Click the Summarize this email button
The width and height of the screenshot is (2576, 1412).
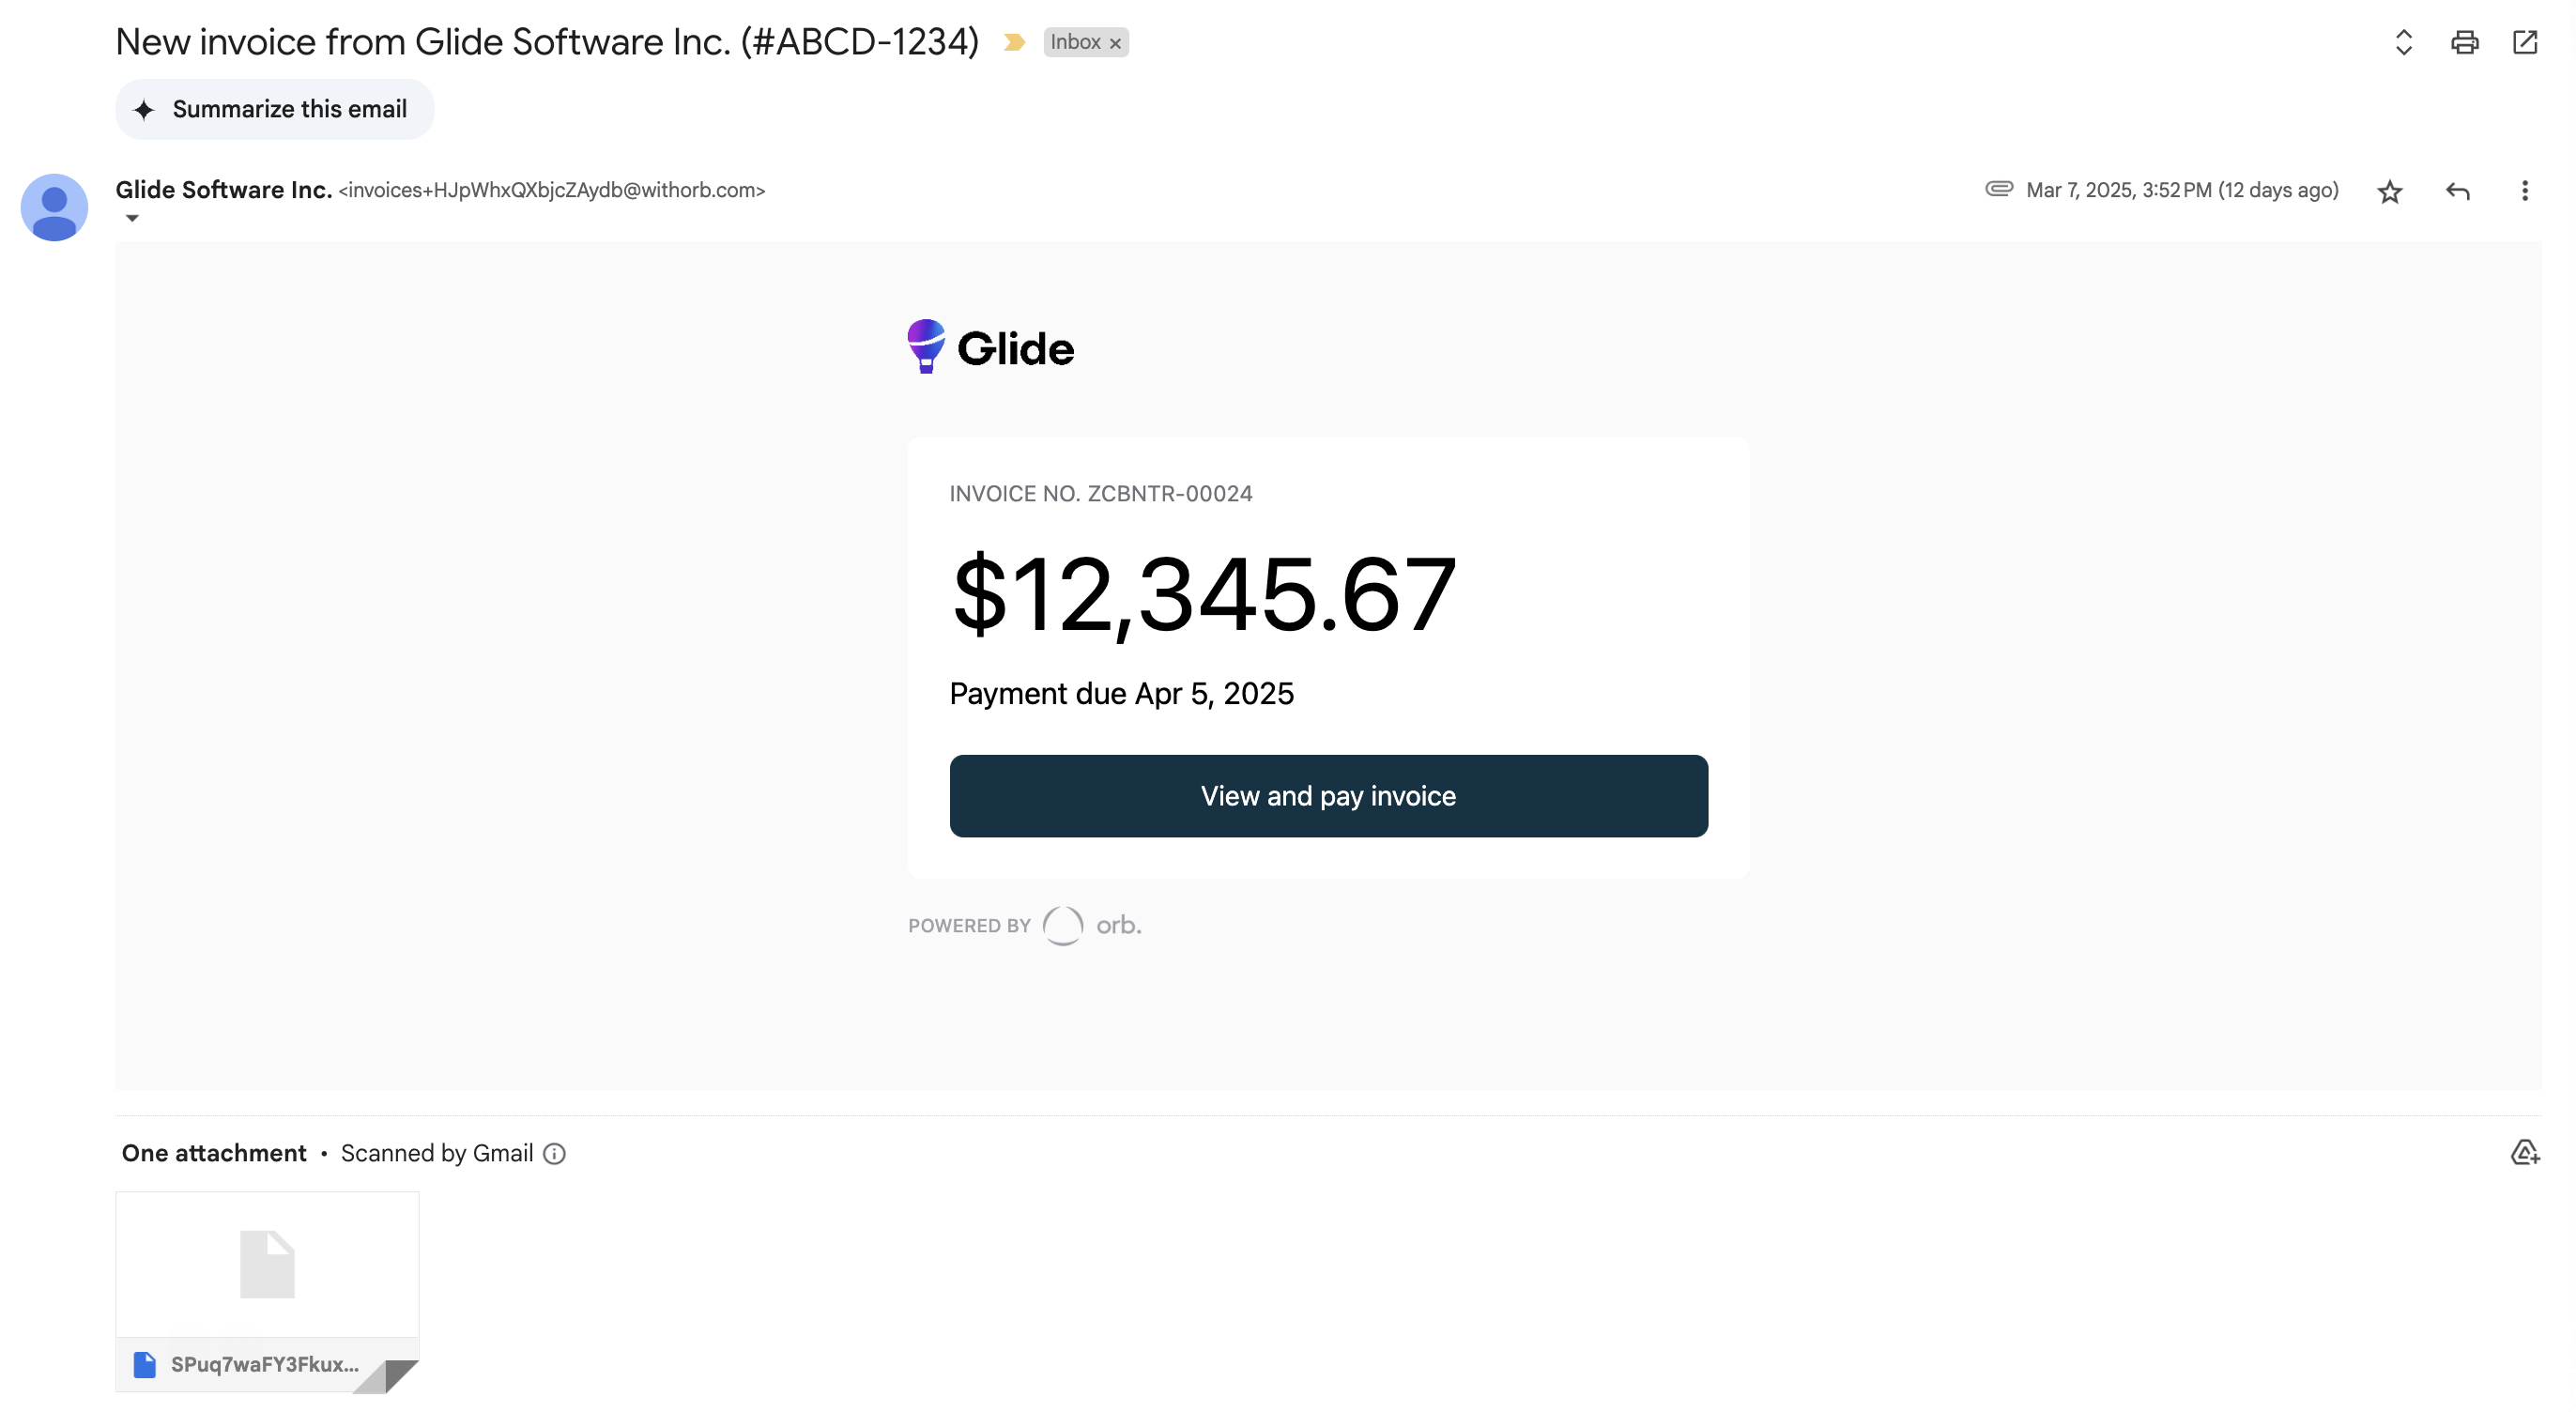(x=274, y=109)
